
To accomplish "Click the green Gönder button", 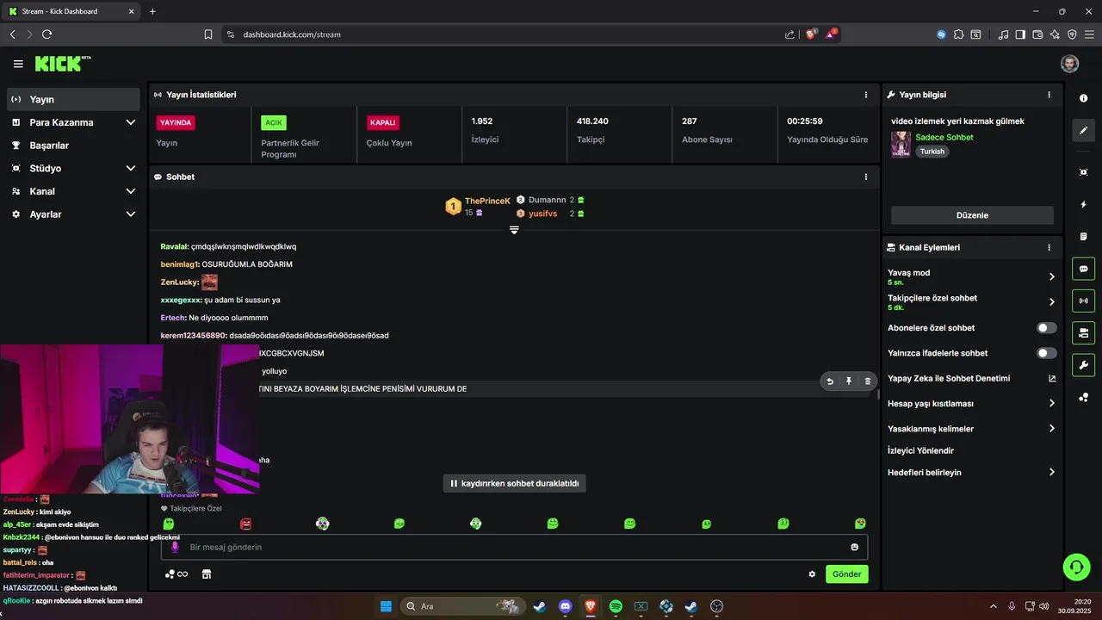I will coord(846,574).
